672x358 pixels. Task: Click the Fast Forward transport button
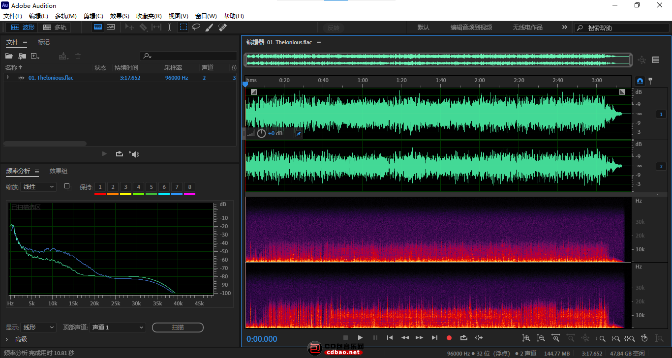pyautogui.click(x=419, y=338)
